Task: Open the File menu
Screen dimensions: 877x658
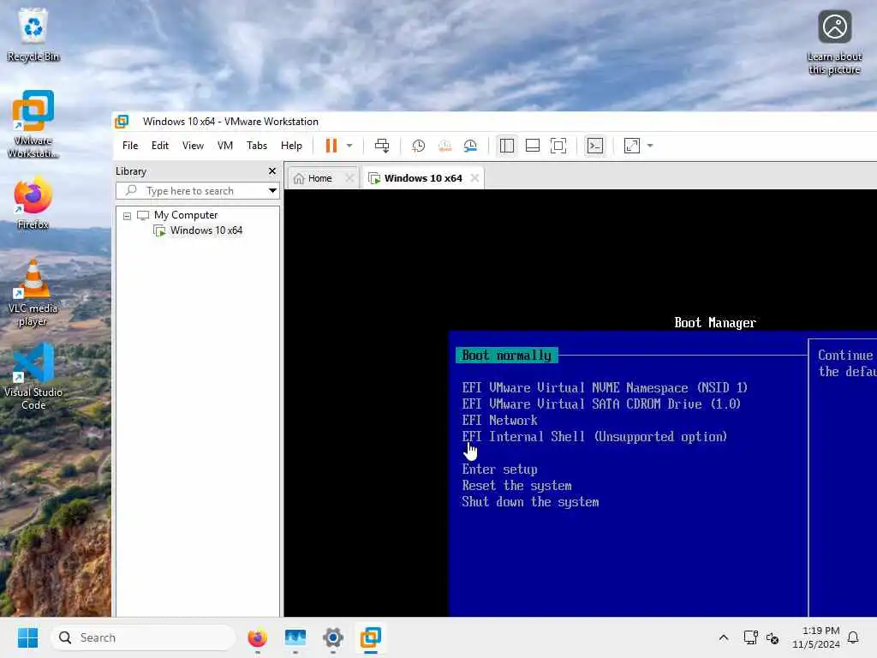Action: (130, 146)
